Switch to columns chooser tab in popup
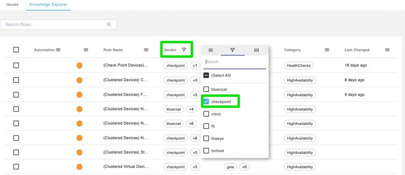 pos(256,50)
